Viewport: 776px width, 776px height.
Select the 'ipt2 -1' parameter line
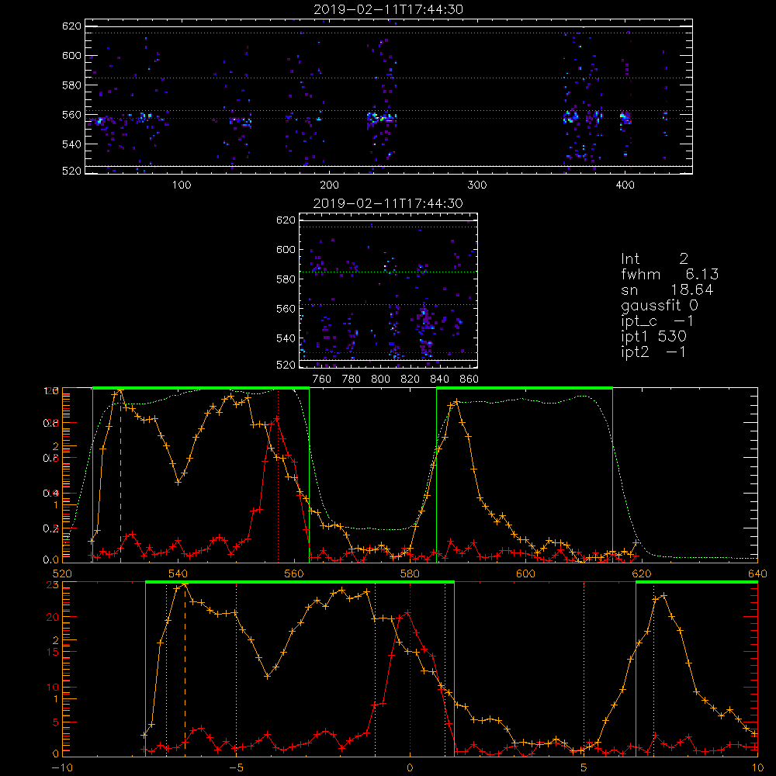(653, 352)
